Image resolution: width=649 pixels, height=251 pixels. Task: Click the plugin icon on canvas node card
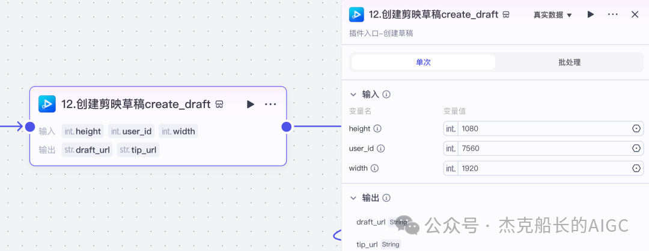pos(47,104)
